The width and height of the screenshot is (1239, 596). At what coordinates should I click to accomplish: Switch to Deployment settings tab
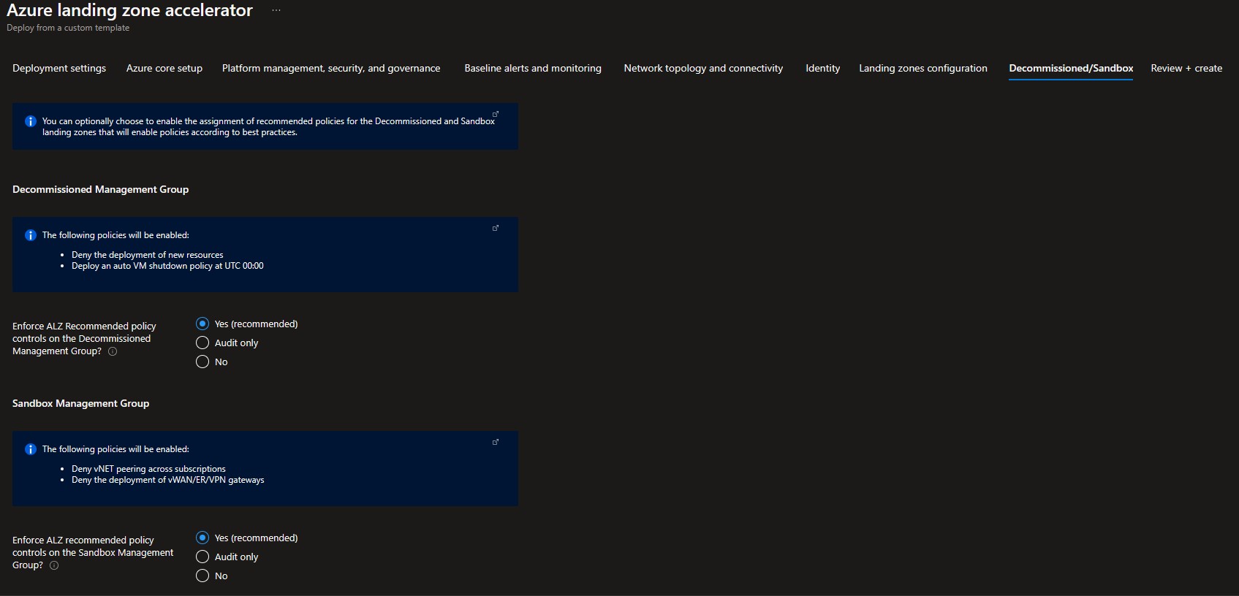point(59,68)
